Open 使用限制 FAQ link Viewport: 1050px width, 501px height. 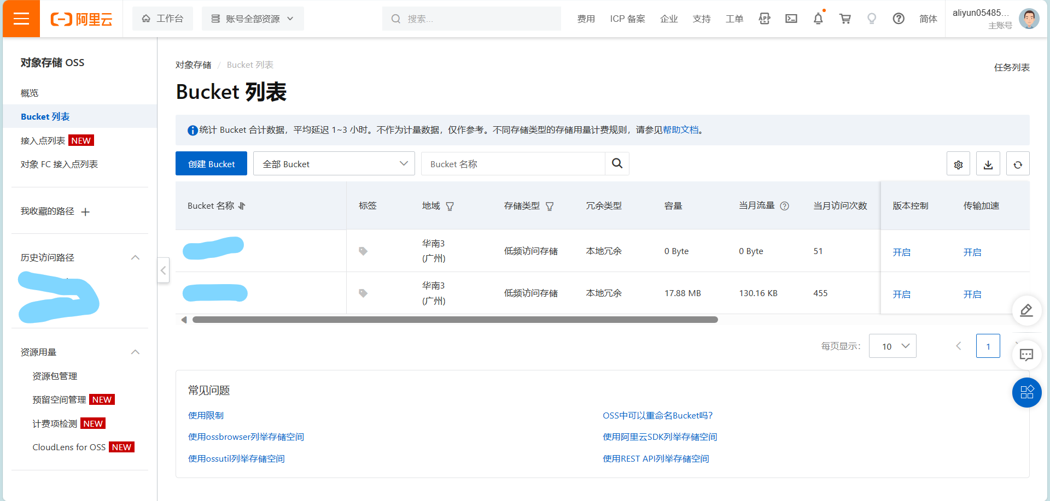click(206, 415)
